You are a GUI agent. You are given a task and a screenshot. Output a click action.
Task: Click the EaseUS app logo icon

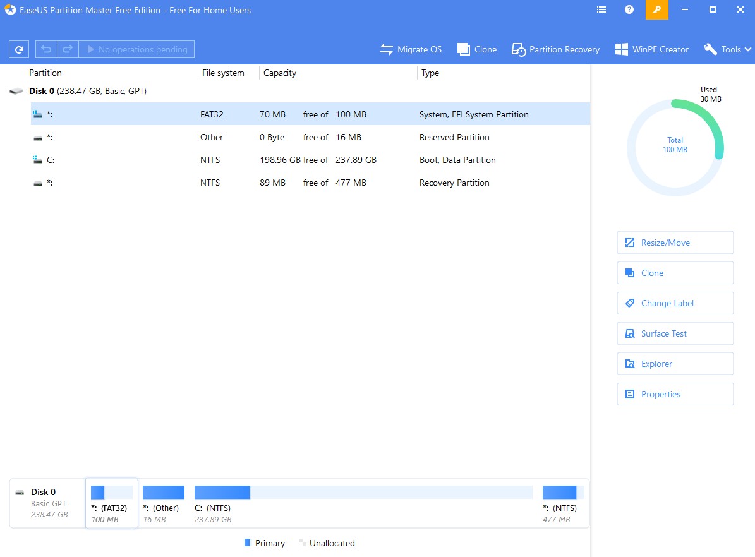pos(10,9)
